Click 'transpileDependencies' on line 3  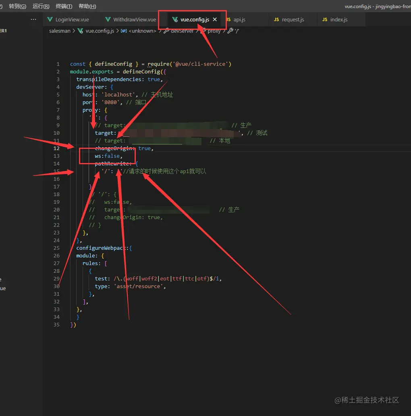click(109, 79)
